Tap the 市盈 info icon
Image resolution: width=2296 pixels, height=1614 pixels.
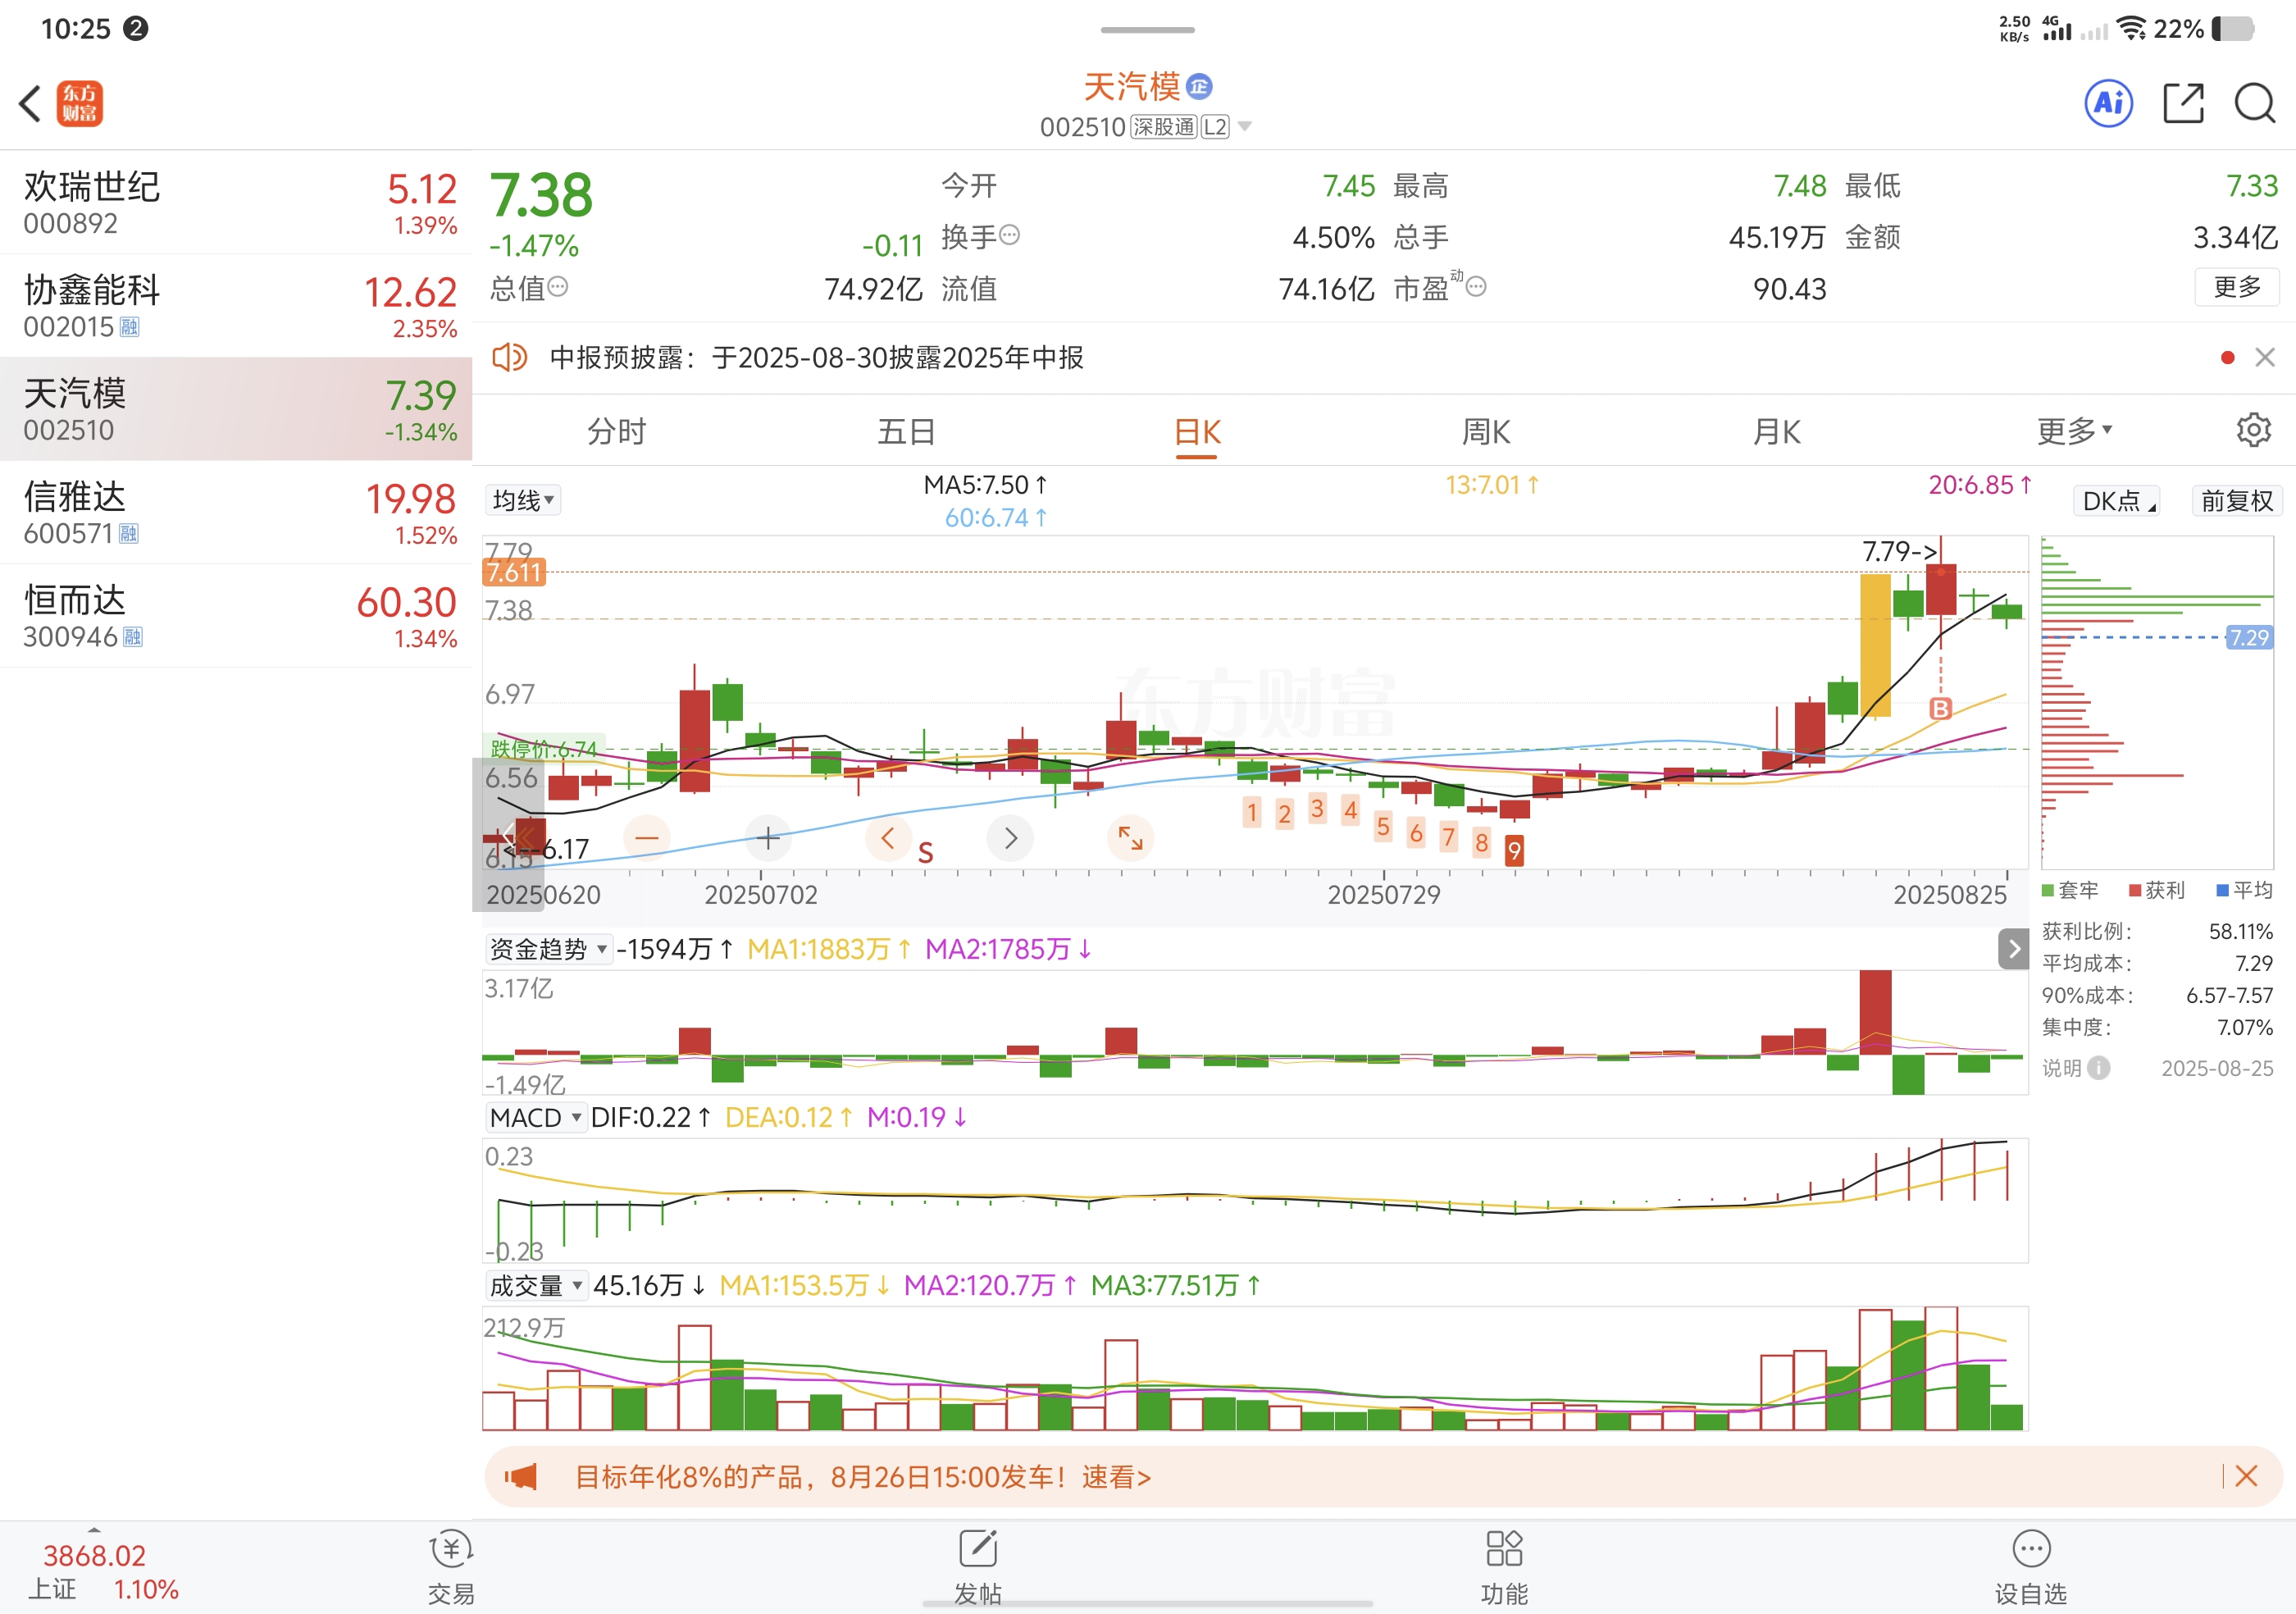click(1476, 287)
